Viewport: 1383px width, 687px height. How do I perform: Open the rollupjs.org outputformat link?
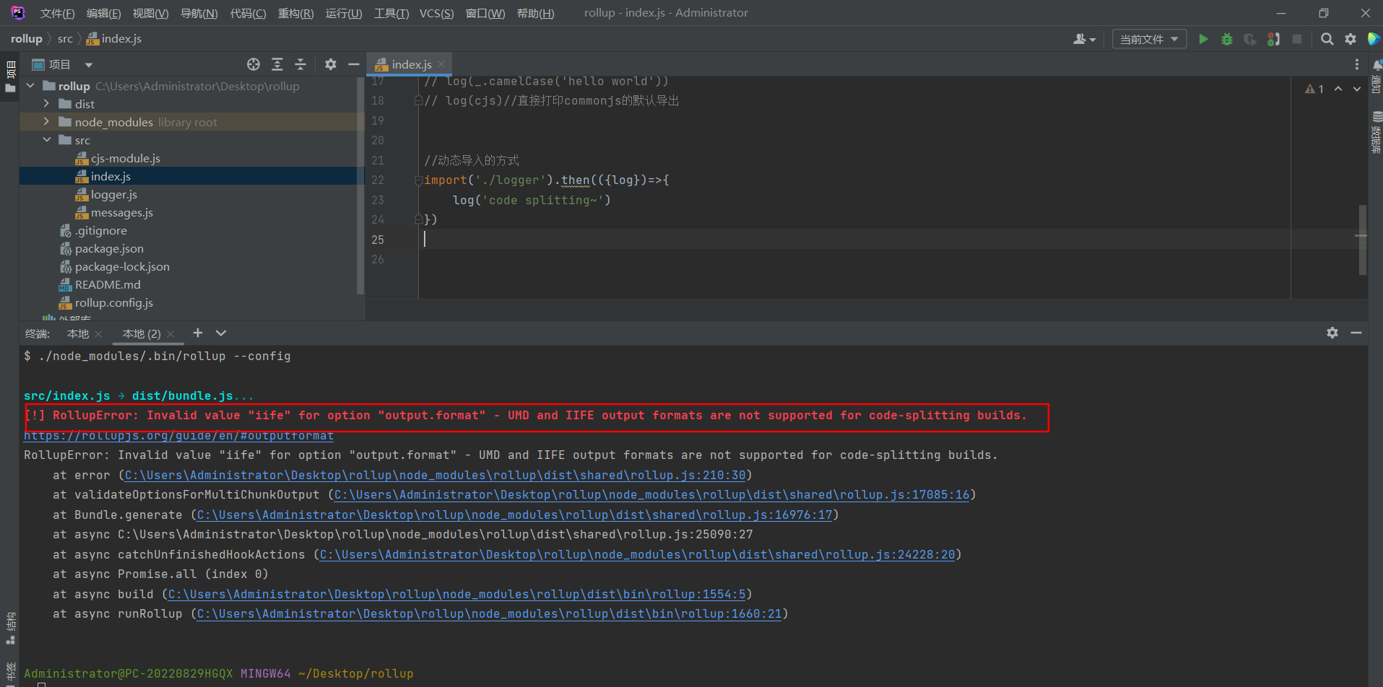click(x=178, y=436)
